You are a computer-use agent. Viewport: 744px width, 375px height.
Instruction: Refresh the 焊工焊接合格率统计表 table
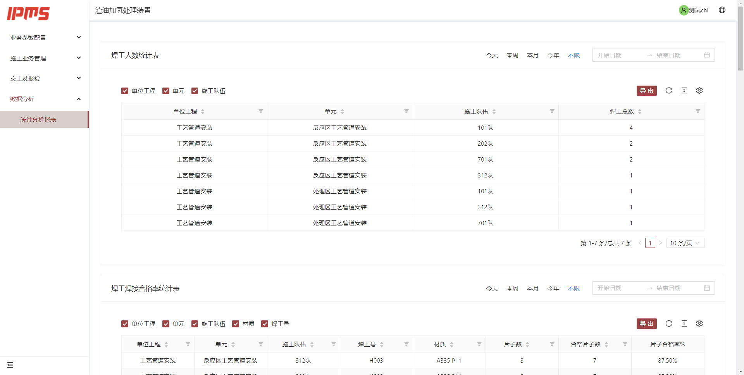(669, 323)
